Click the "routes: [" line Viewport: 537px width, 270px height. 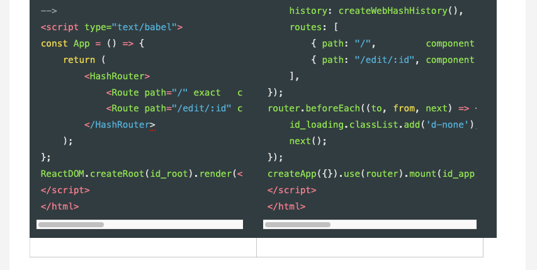point(314,27)
